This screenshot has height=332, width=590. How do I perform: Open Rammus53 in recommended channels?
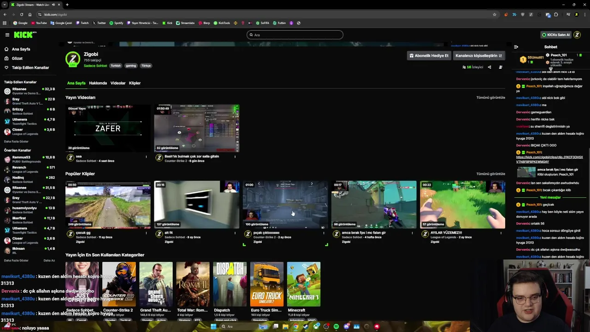[29, 159]
